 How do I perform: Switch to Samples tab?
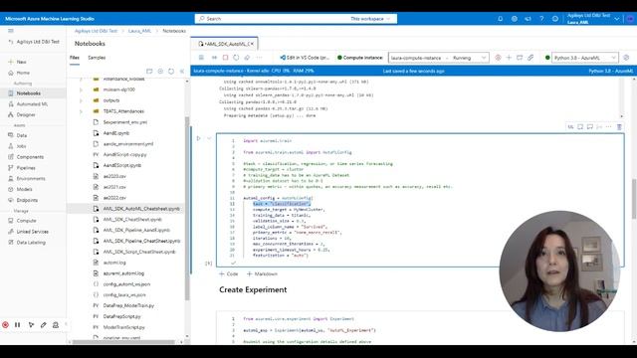(x=97, y=58)
